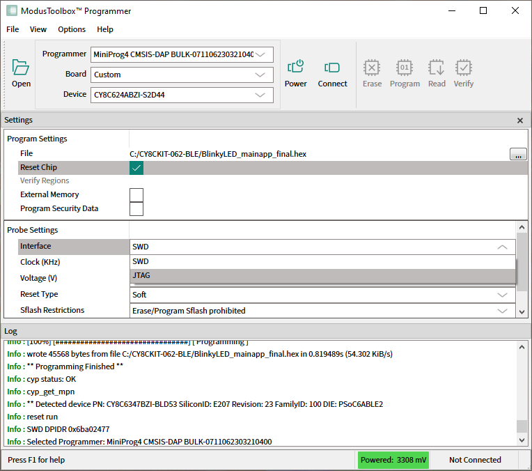Click the Log panel vertical scrollbar
Screen dimensions: 532x471
(522, 426)
